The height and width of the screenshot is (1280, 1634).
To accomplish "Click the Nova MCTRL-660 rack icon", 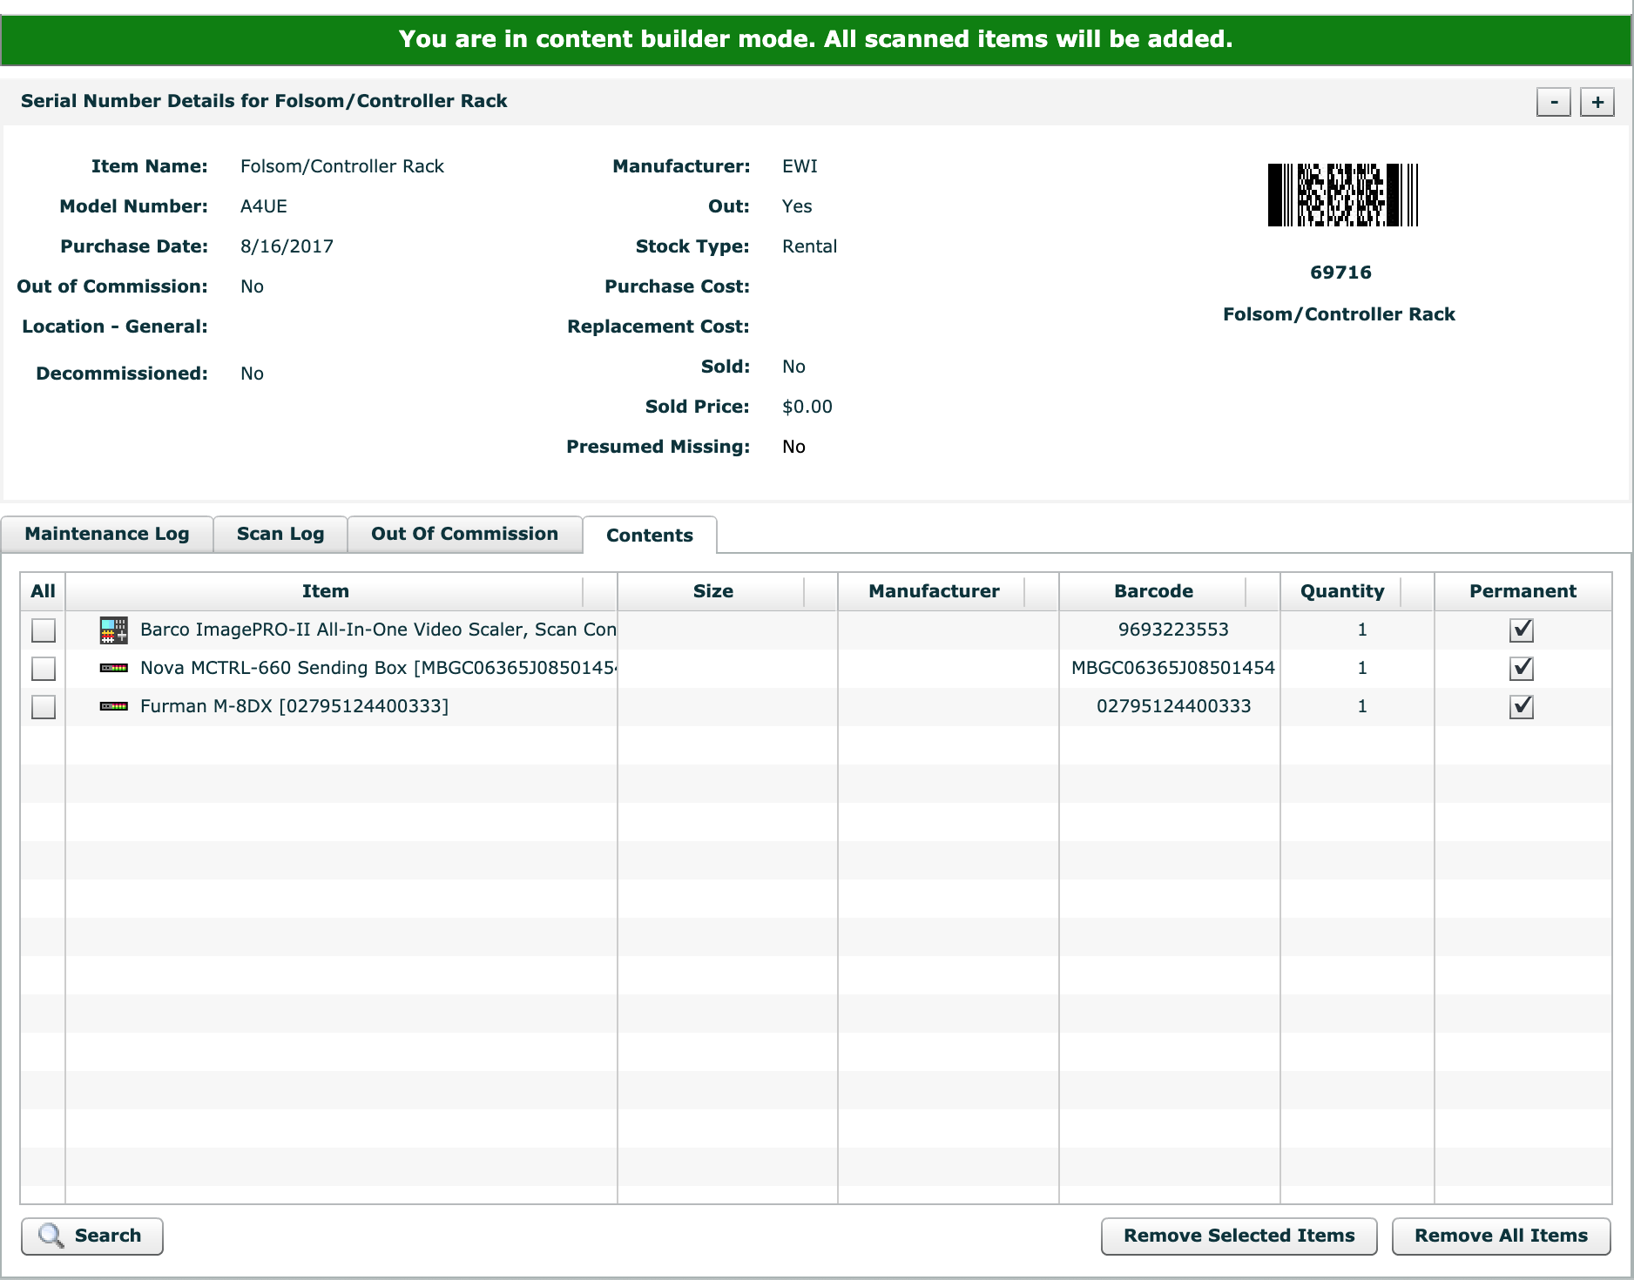I will tap(113, 668).
